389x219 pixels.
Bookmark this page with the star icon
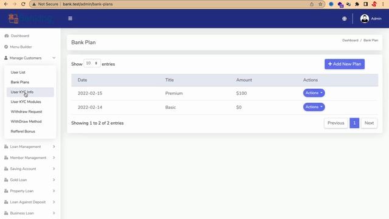tap(320, 4)
